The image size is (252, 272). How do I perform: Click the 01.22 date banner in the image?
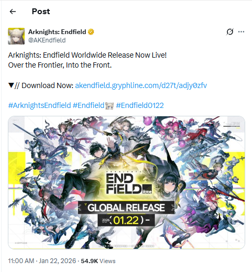126,220
